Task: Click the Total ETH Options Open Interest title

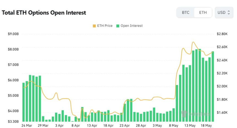Action: click(44, 13)
